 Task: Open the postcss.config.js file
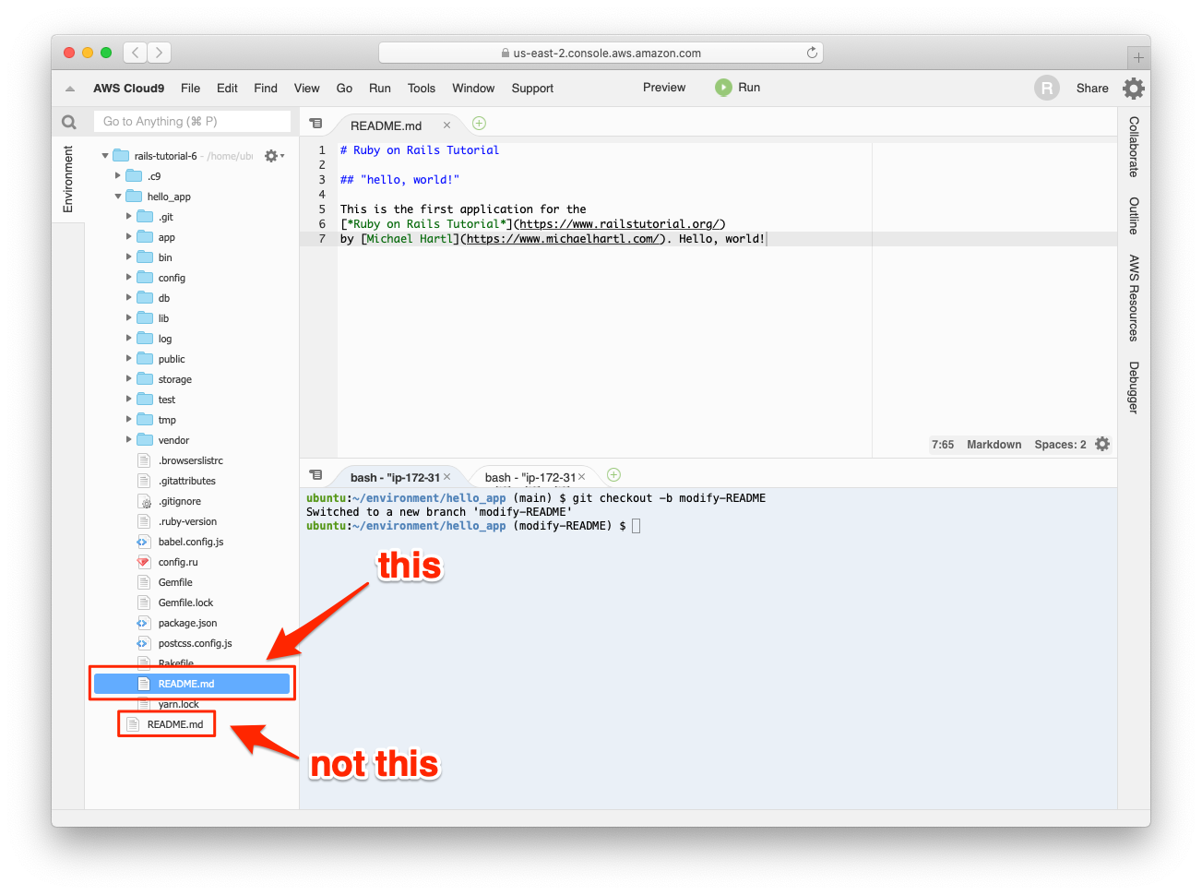click(x=195, y=643)
